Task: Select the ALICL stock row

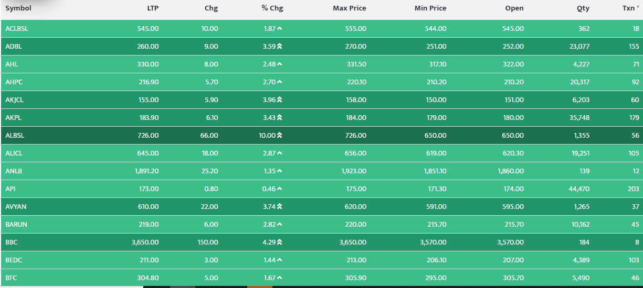Action: [321, 153]
